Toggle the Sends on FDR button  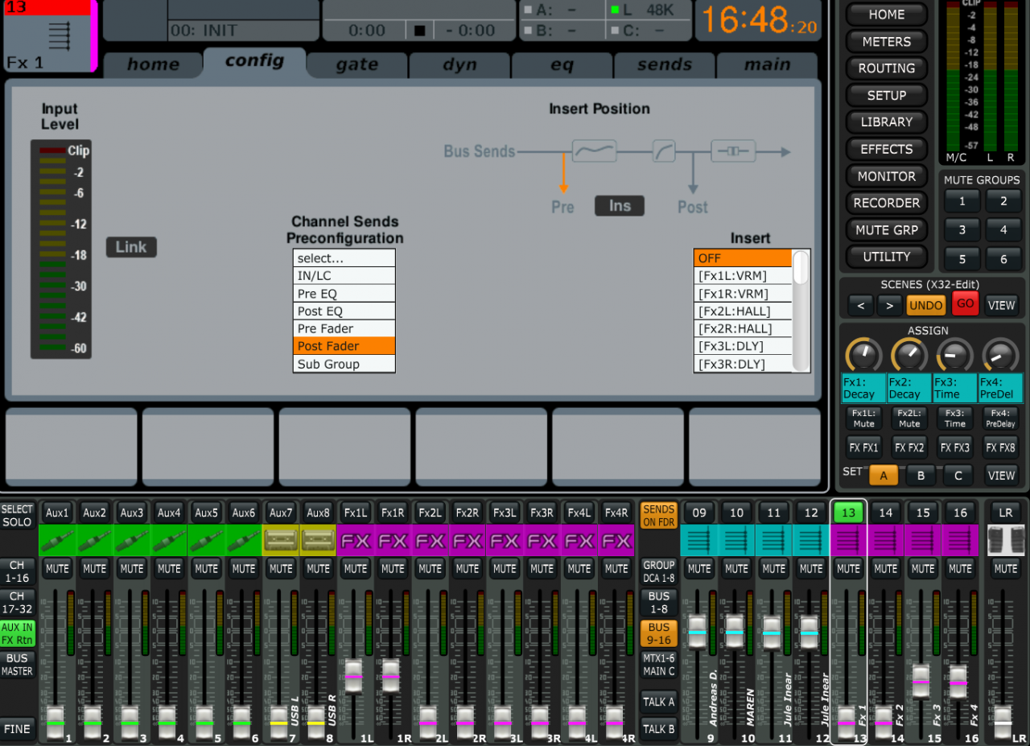[x=658, y=515]
